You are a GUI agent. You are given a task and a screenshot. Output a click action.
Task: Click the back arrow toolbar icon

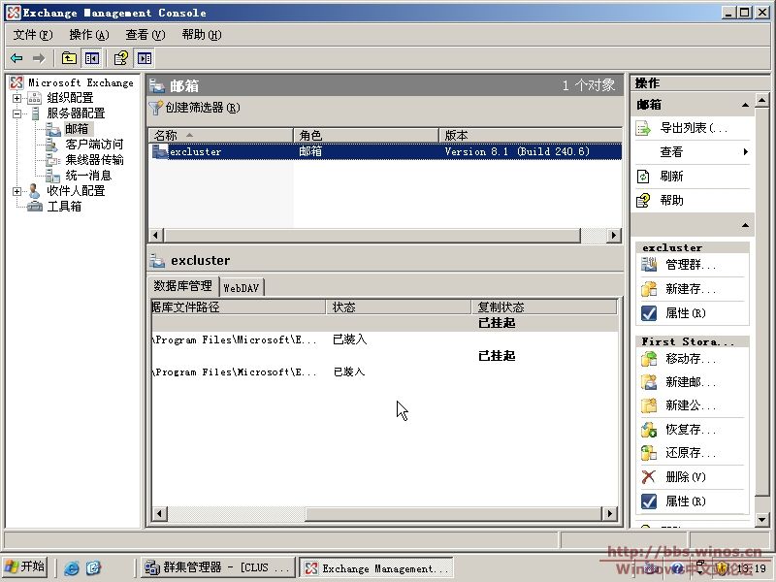tap(16, 58)
